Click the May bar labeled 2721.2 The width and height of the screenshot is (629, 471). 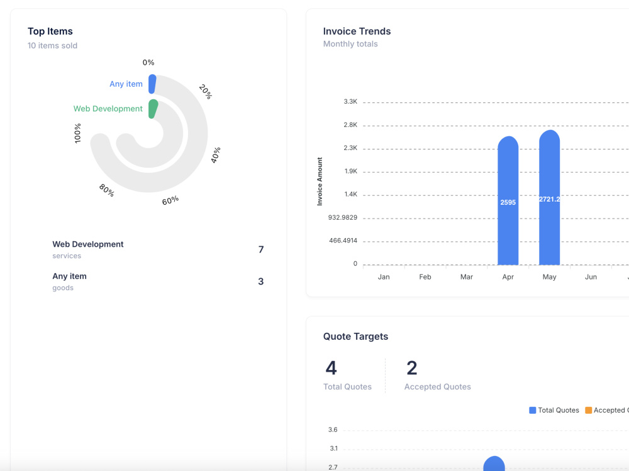point(549,197)
